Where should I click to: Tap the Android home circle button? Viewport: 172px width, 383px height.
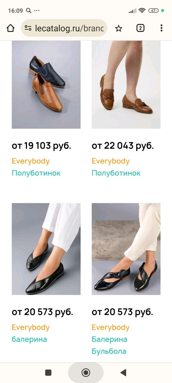tap(86, 372)
